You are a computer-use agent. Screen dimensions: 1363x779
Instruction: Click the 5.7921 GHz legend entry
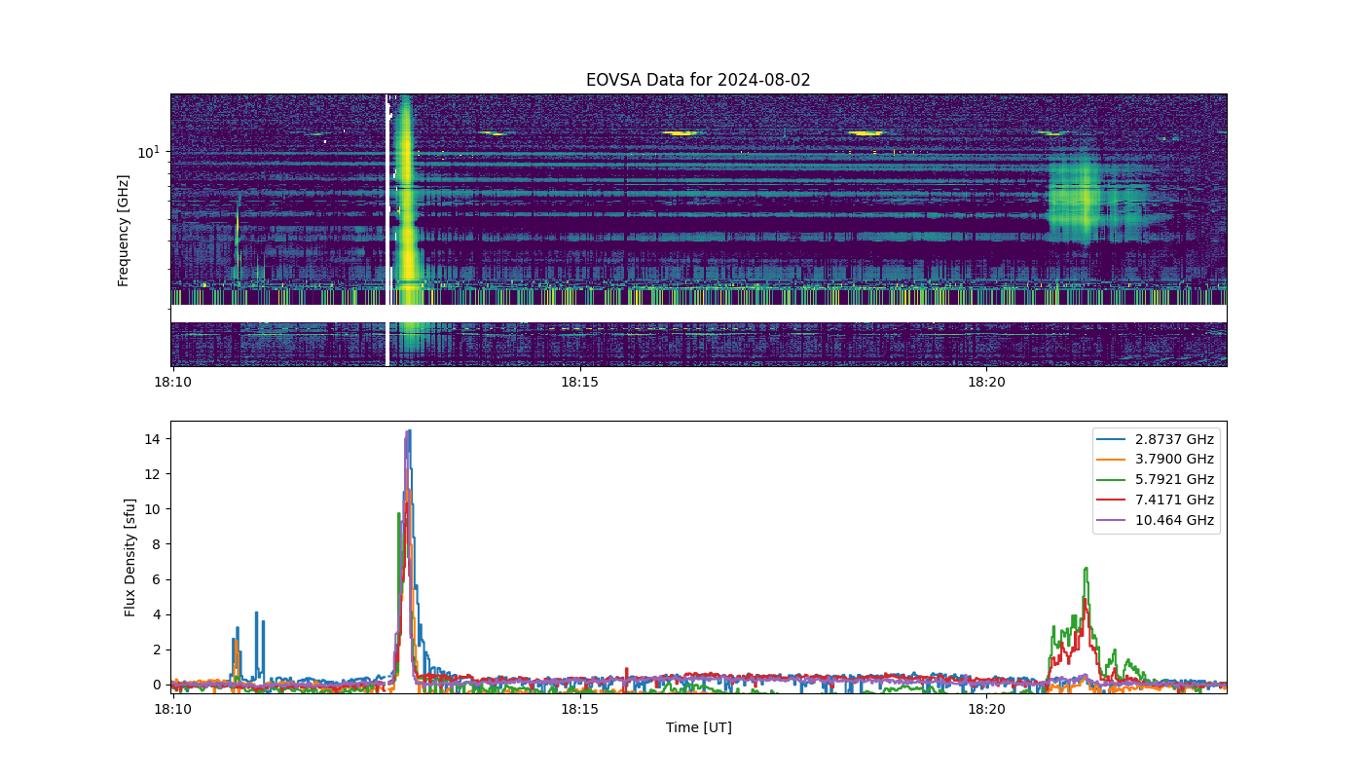pos(1158,480)
